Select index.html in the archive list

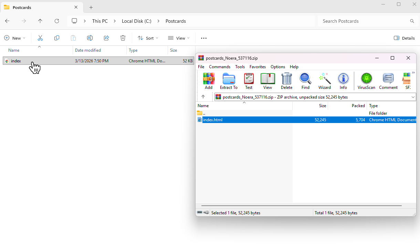[x=306, y=120]
